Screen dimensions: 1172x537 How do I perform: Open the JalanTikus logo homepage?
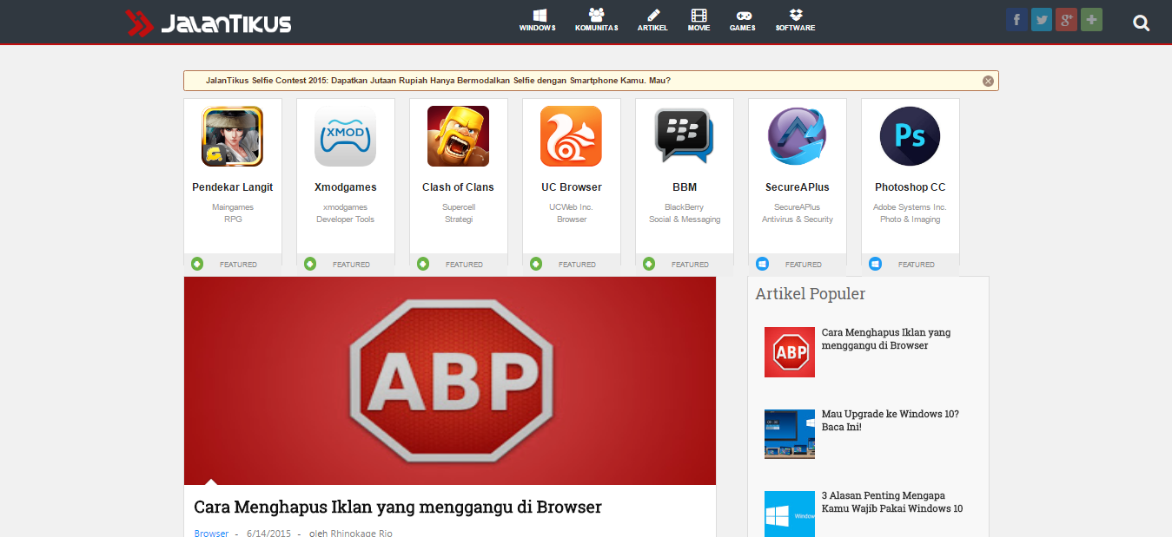[209, 23]
